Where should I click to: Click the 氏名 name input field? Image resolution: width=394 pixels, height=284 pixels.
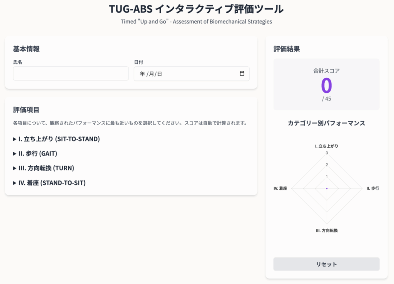tap(71, 73)
